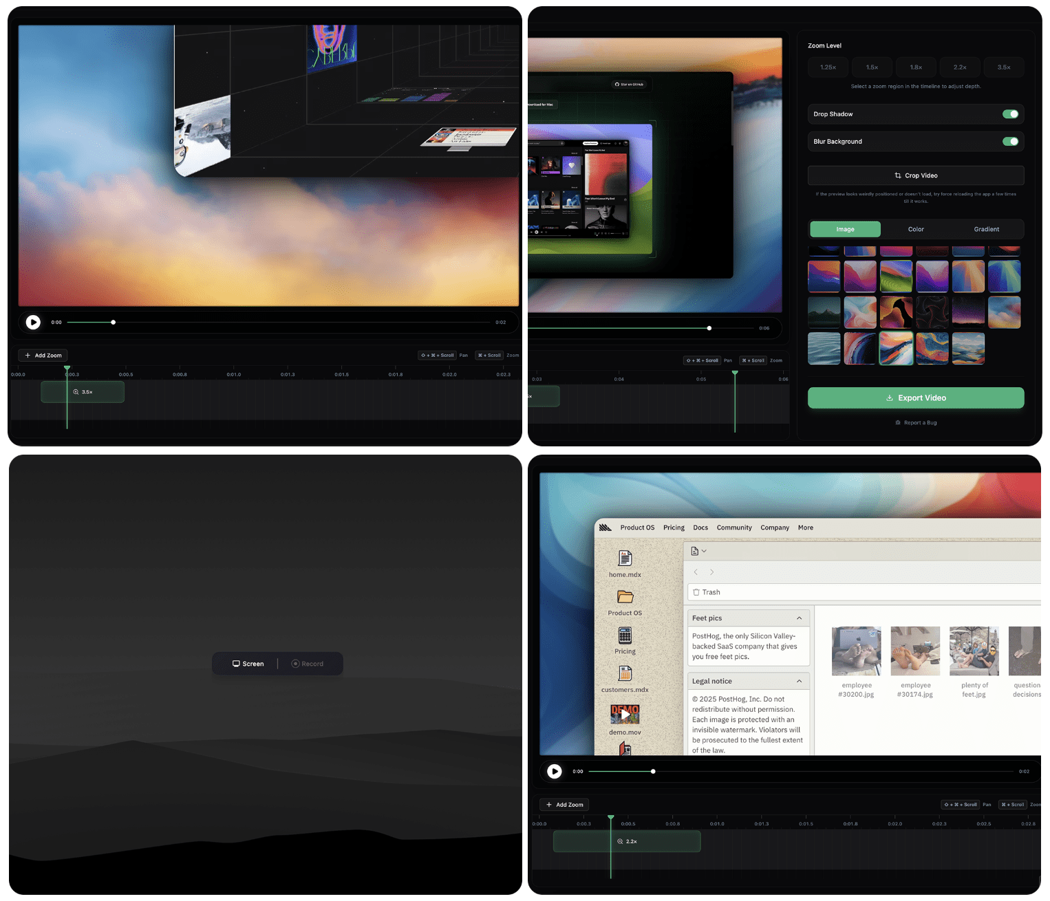Open the Product OS folder icon
This screenshot has height=901, width=1050.
[x=625, y=597]
